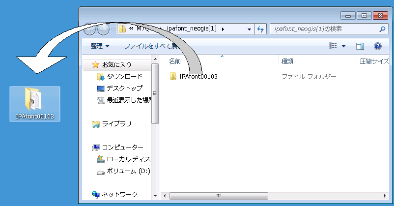
Task: Click the arrow after ipafont_neogis[1] in the path
Action: tap(223, 29)
